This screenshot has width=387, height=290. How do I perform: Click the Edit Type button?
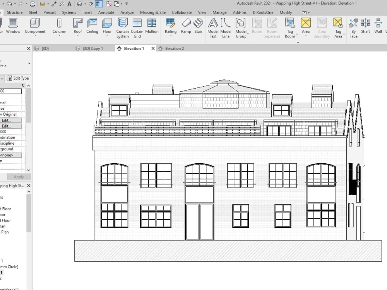click(x=18, y=78)
